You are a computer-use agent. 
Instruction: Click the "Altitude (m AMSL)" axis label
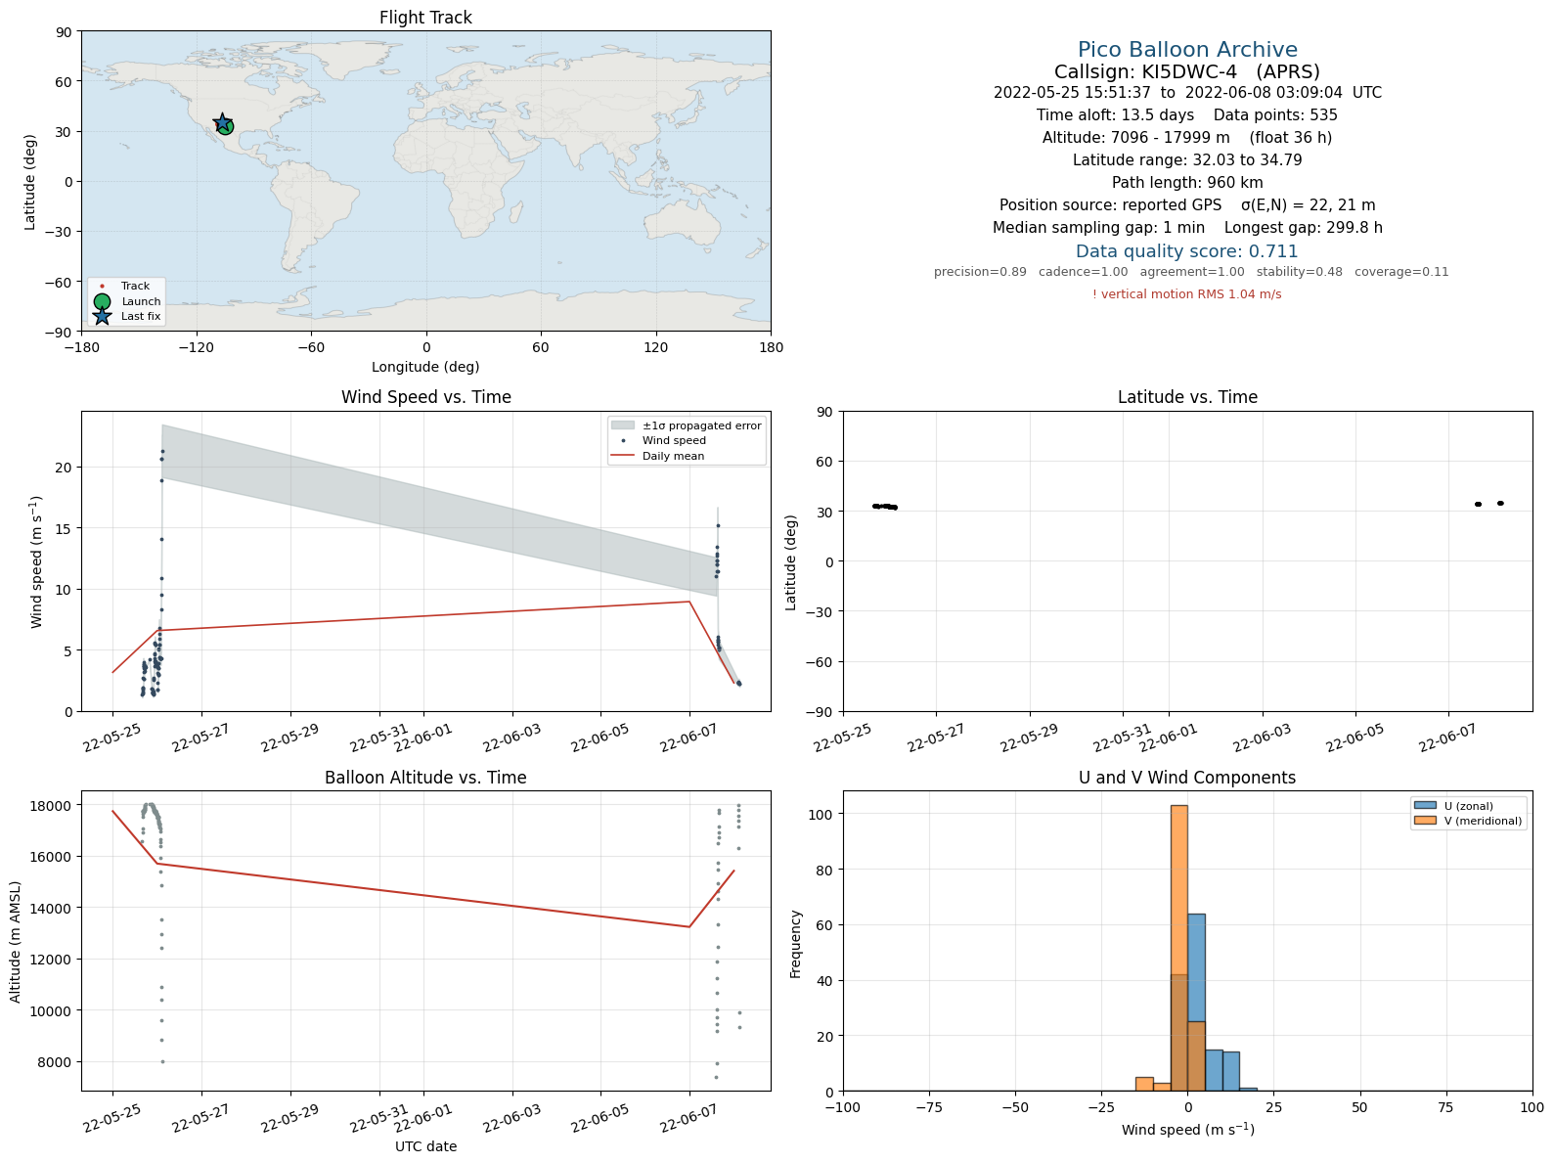(x=16, y=941)
